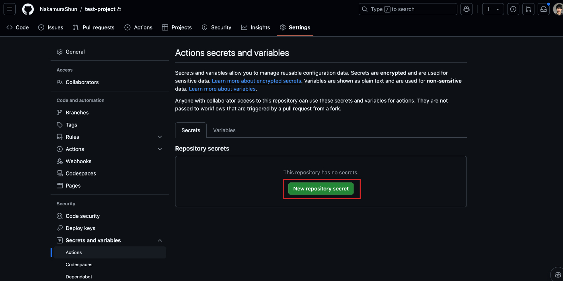This screenshot has height=281, width=563.
Task: Click the Branches git-branch icon
Action: pyautogui.click(x=60, y=112)
